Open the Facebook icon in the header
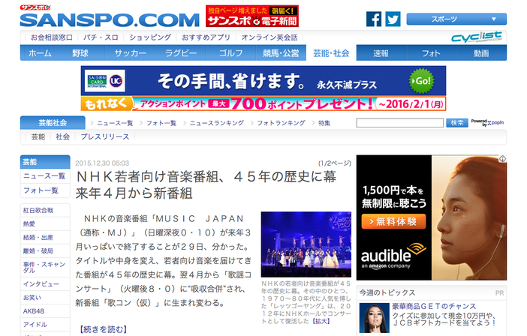This screenshot has width=527, height=336. pyautogui.click(x=374, y=19)
